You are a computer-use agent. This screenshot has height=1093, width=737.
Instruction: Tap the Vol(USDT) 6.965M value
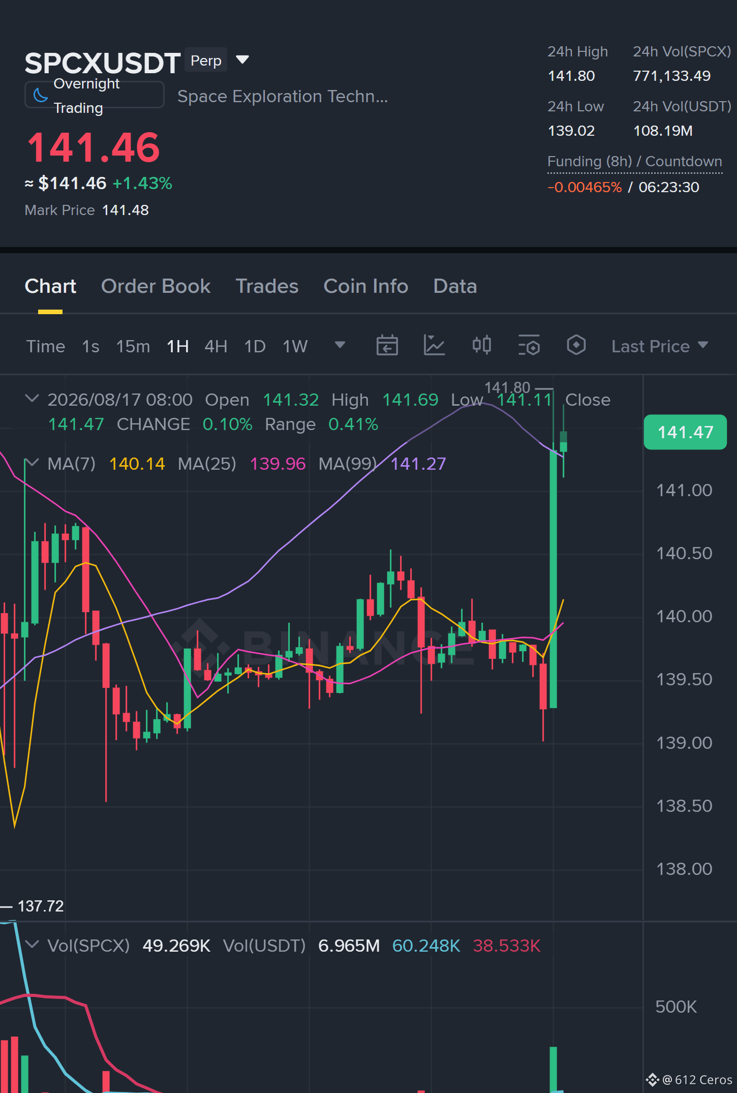349,946
